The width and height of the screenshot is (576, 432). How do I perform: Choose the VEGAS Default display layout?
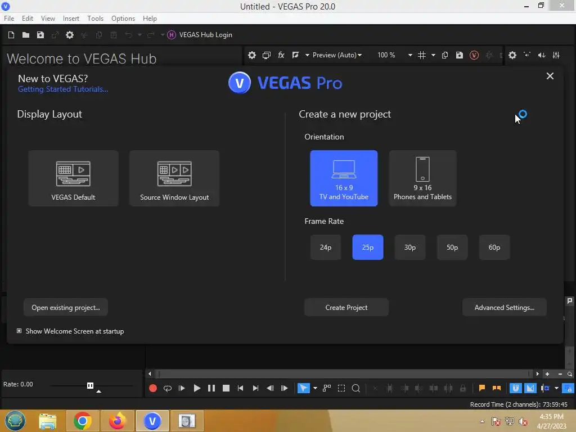click(x=74, y=178)
